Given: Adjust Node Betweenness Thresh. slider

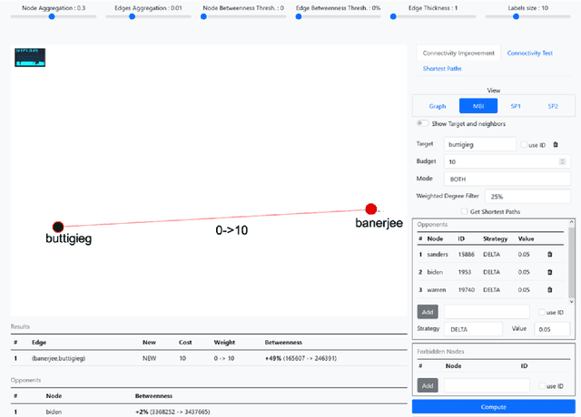Looking at the screenshot, I should tap(243, 16).
